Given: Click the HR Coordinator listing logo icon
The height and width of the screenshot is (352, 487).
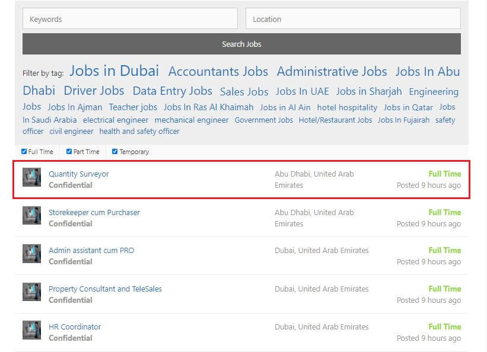Looking at the screenshot, I should coord(31,330).
